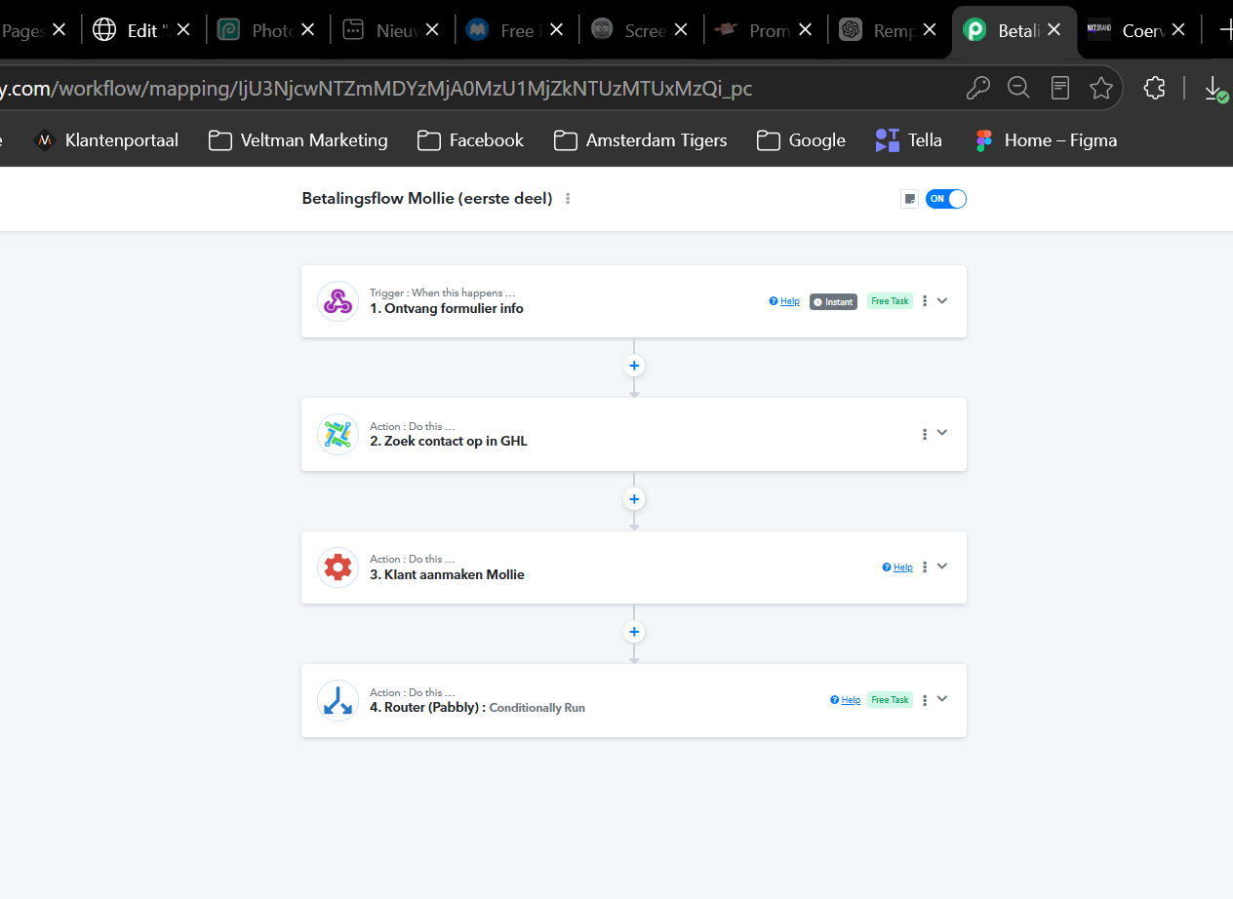Close the Edit browser tab
Viewport: 1233px width, 899px height.
(x=182, y=30)
